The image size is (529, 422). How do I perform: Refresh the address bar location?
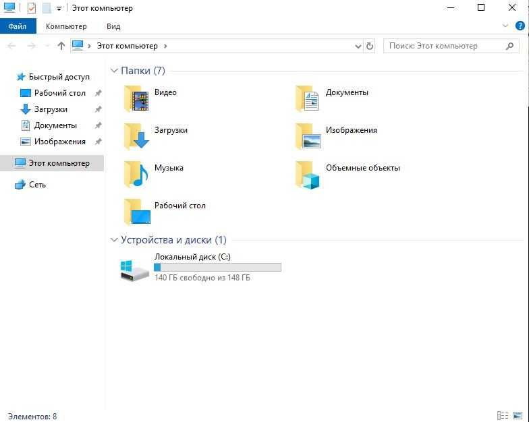370,46
